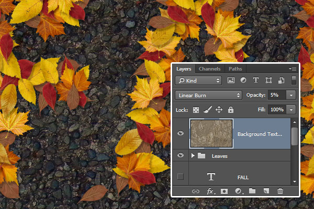This screenshot has width=314, height=209.
Task: Filter layers by type layers icon
Action: click(x=256, y=80)
